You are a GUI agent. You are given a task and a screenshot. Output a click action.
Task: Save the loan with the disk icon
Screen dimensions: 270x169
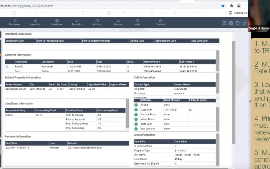click(231, 23)
